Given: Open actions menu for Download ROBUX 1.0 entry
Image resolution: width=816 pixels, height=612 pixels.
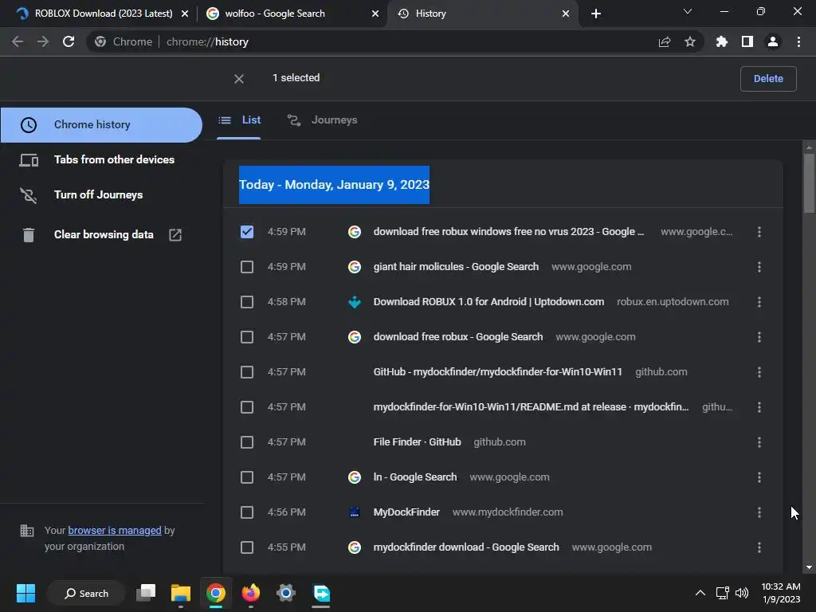Looking at the screenshot, I should tap(759, 302).
